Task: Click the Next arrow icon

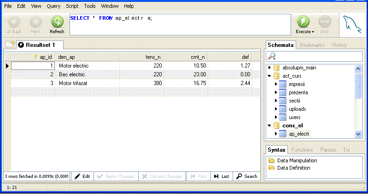Action: point(35,22)
